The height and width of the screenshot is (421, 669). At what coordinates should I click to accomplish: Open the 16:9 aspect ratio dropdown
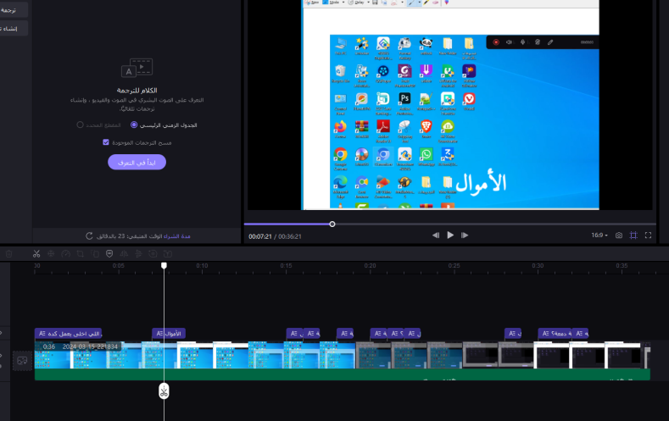599,235
